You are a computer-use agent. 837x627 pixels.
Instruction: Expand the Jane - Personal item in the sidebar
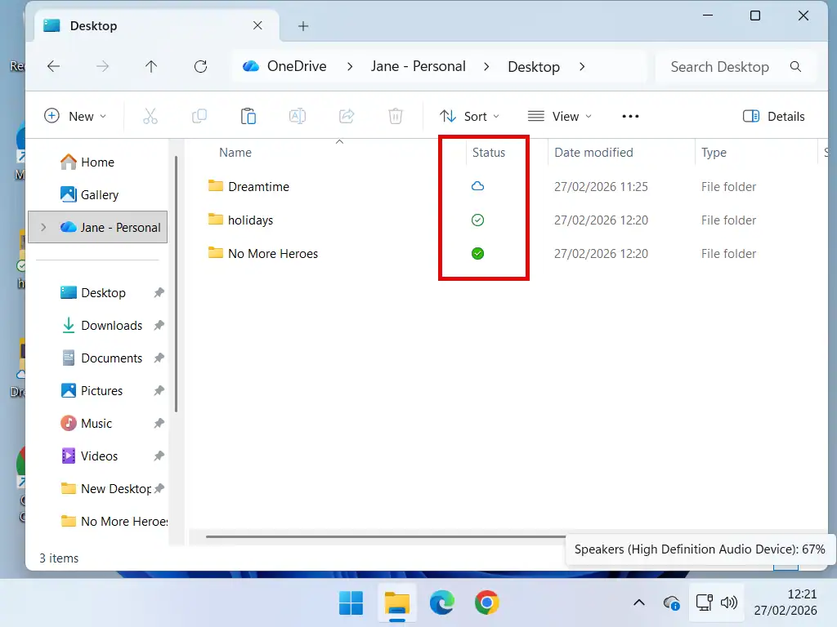click(43, 228)
